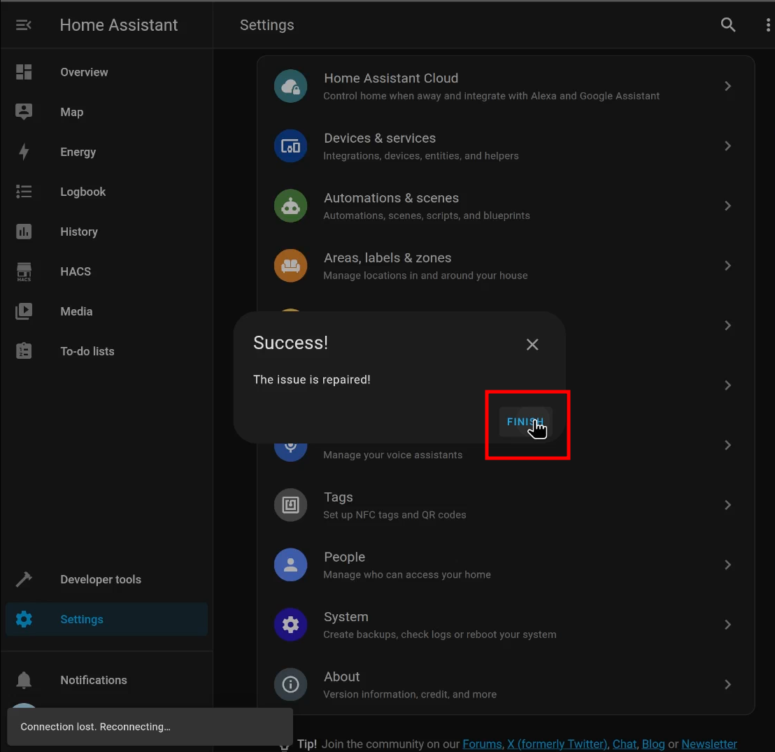This screenshot has width=775, height=752.
Task: Expand Automations & scenes chevron
Action: tap(727, 206)
